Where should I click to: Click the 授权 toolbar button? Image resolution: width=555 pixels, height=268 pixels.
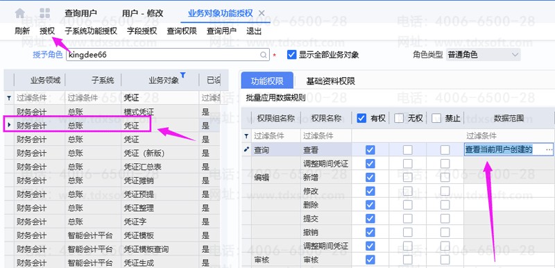coord(47,31)
